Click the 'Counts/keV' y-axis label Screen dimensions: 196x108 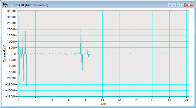point(5,54)
